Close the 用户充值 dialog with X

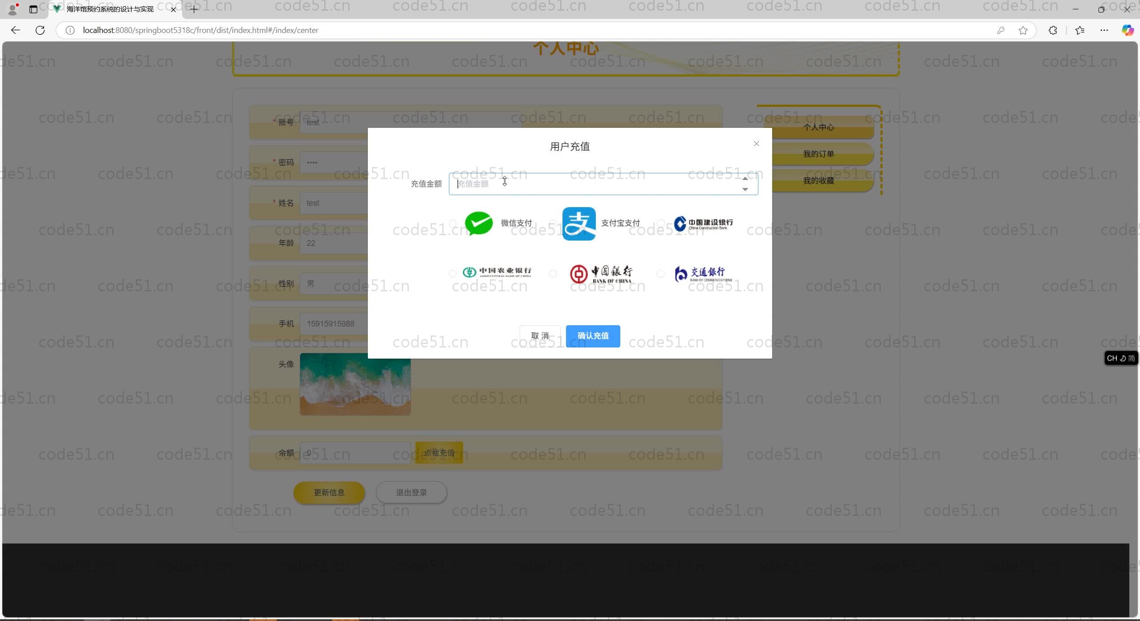[x=756, y=143]
